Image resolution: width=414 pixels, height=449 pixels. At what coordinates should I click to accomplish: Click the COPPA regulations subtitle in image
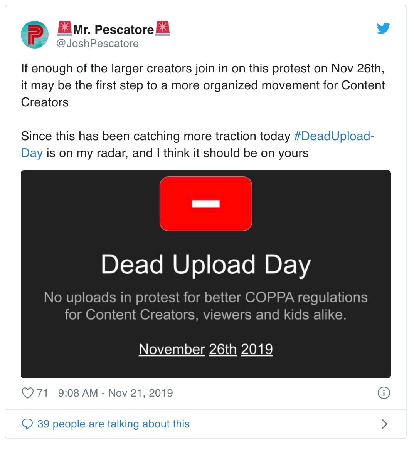coord(206,306)
